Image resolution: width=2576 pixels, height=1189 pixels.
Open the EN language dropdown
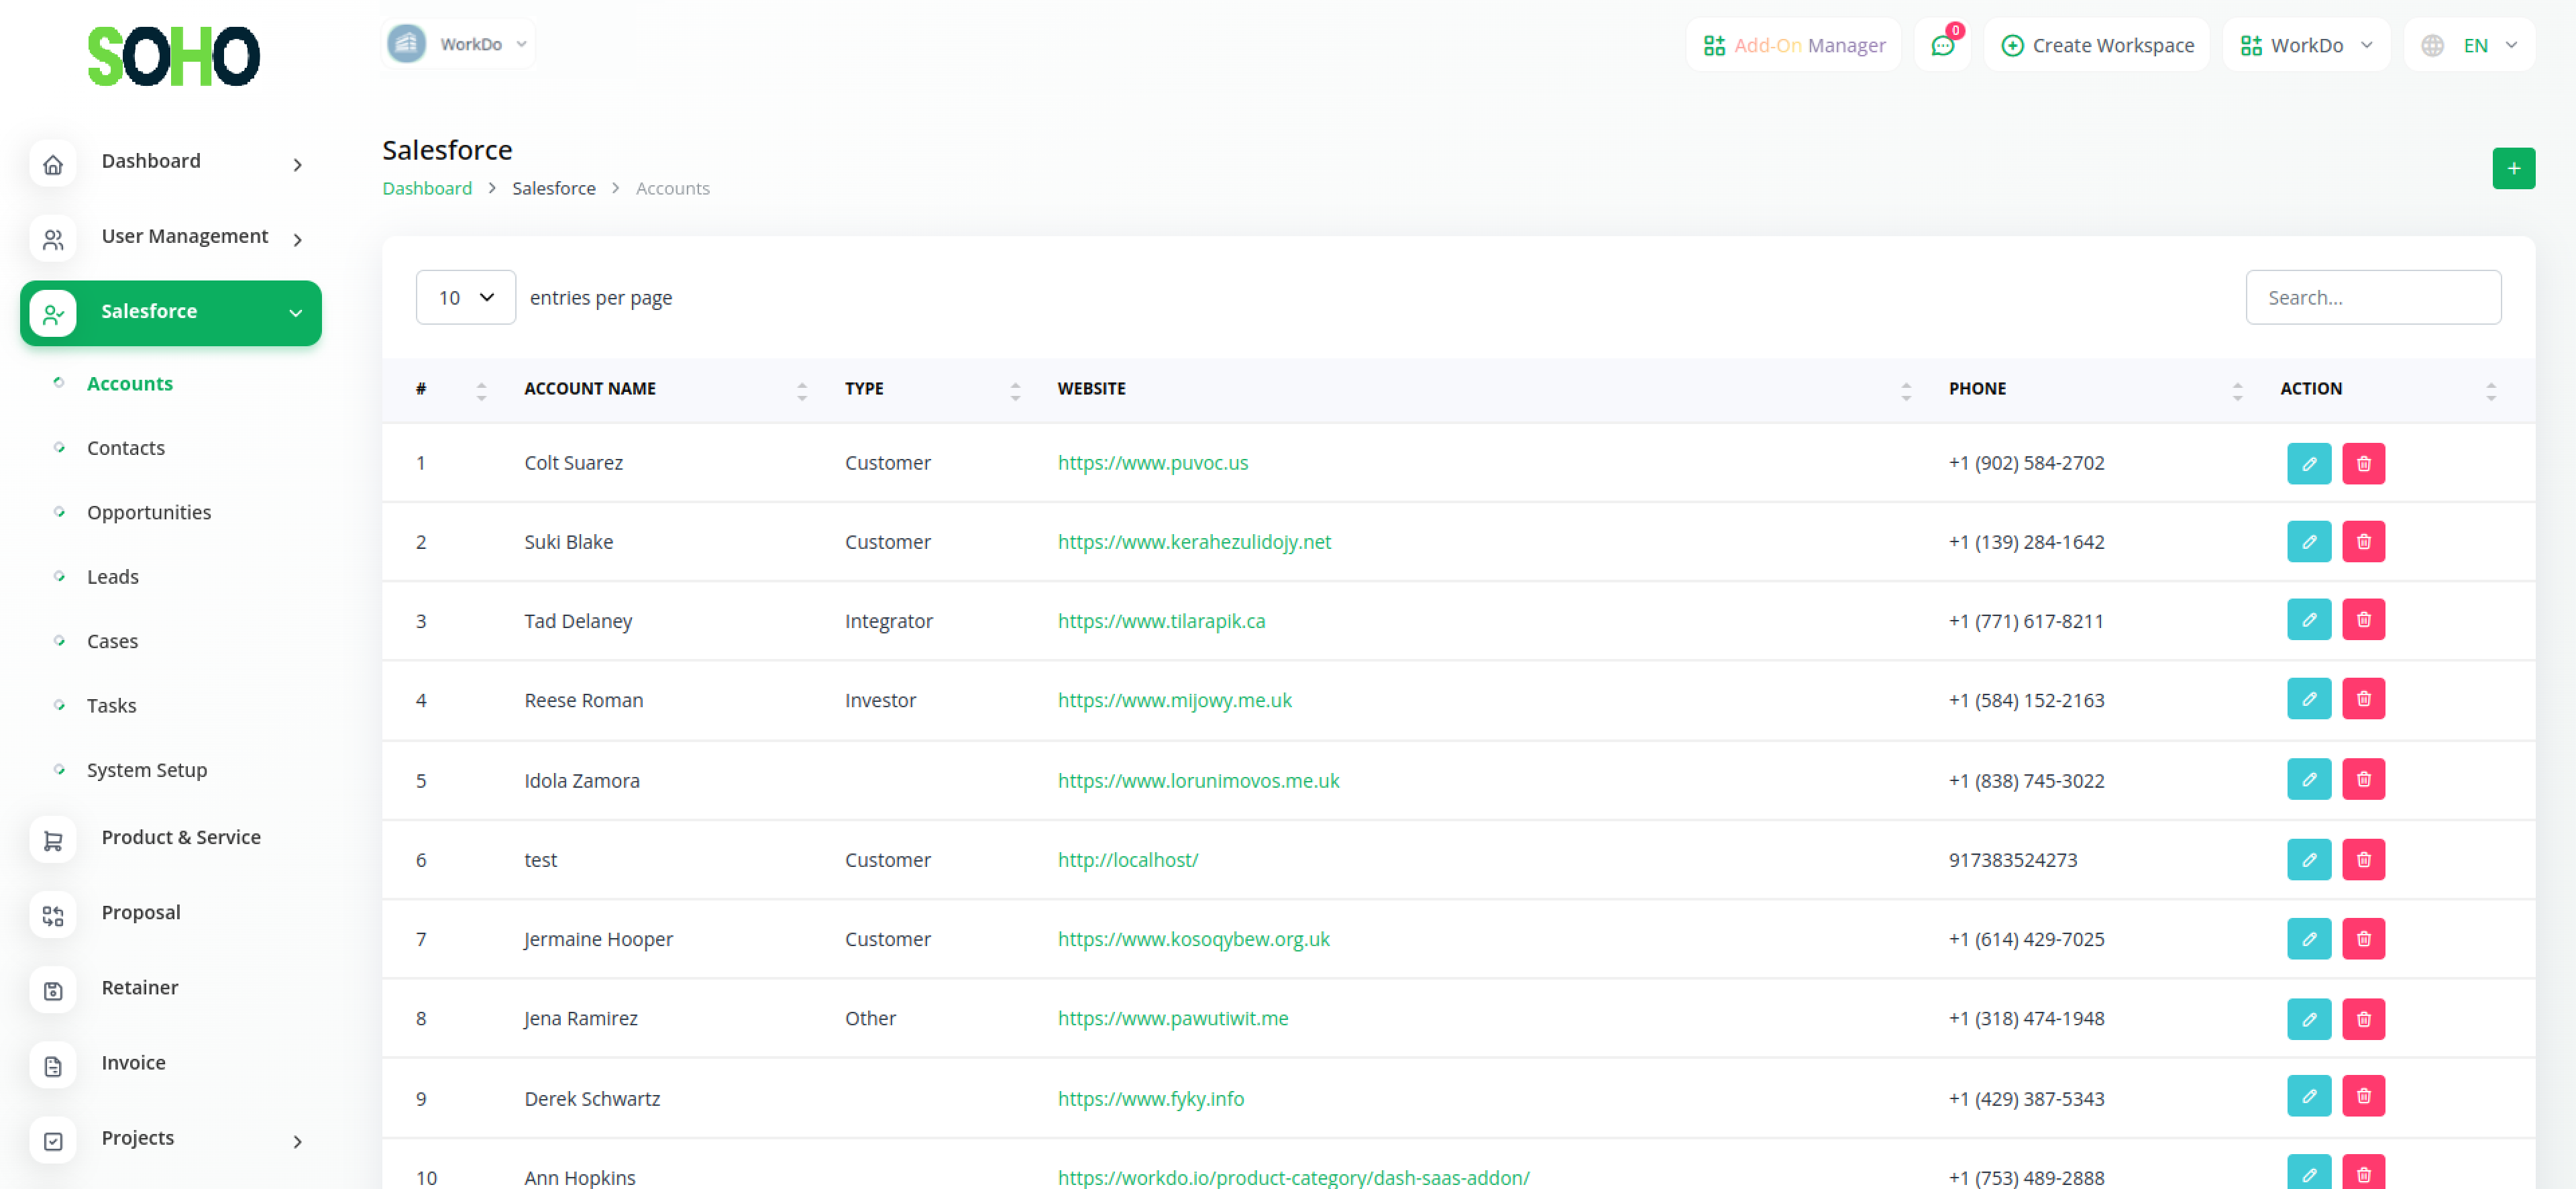pyautogui.click(x=2469, y=45)
